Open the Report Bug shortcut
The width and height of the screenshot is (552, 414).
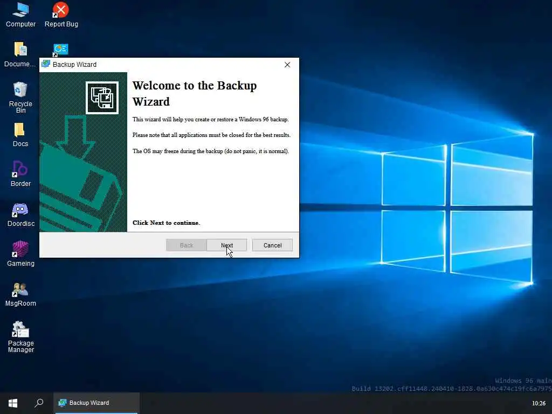pyautogui.click(x=61, y=15)
